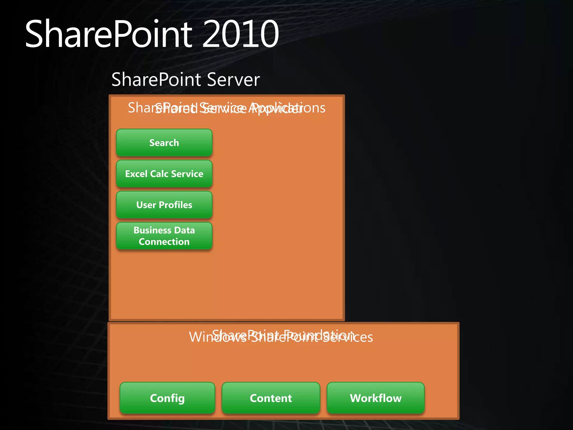Click the overlapping SharePoint Foundation label
This screenshot has height=430, width=573.
[x=283, y=335]
